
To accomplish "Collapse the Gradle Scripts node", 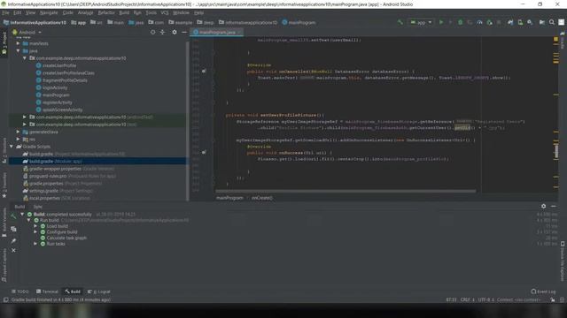I will click(12, 147).
